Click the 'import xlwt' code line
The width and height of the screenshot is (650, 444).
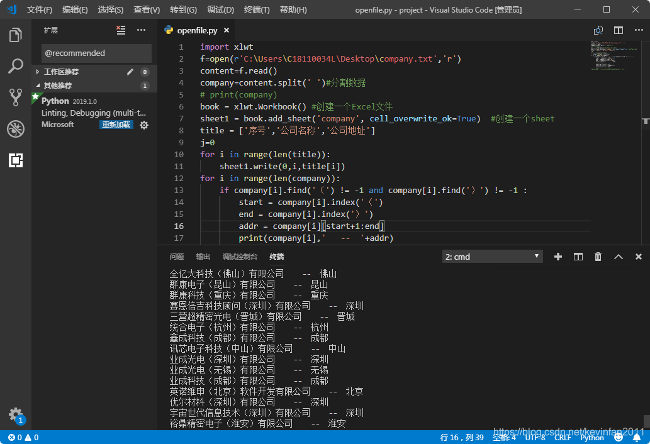tap(227, 47)
